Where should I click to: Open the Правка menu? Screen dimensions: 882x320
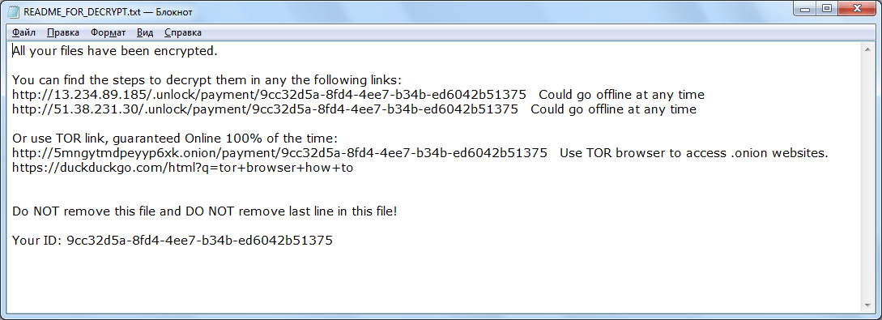63,32
